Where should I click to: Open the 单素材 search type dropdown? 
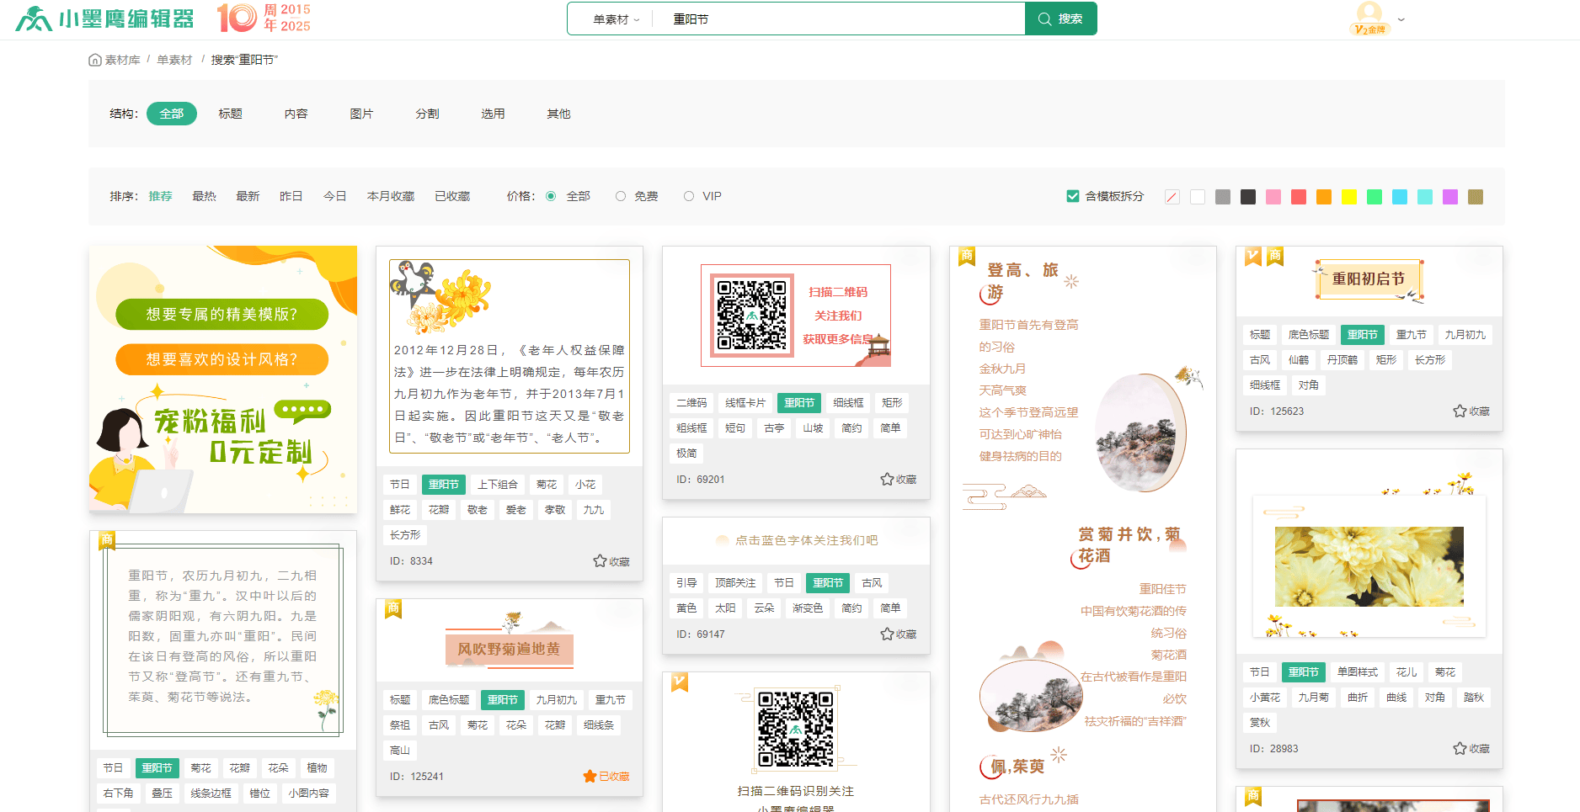tap(616, 19)
